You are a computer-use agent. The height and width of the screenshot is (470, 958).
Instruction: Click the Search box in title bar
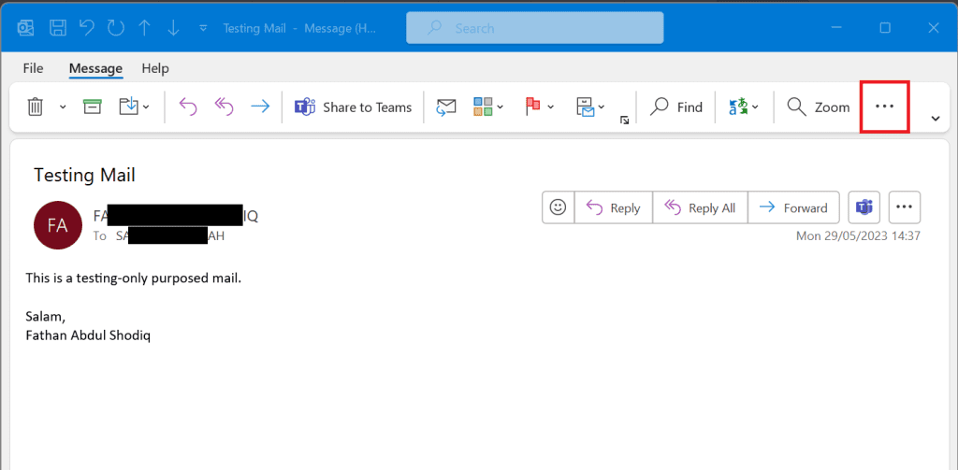pyautogui.click(x=534, y=28)
